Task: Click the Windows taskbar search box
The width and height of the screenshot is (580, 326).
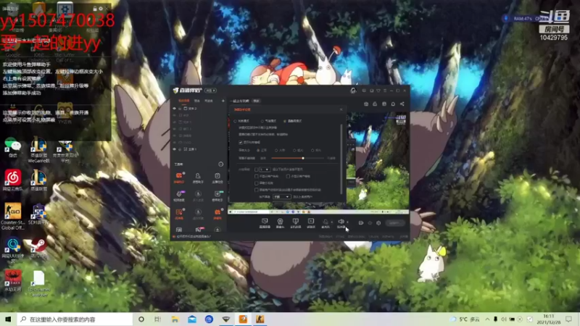Action: 75,319
